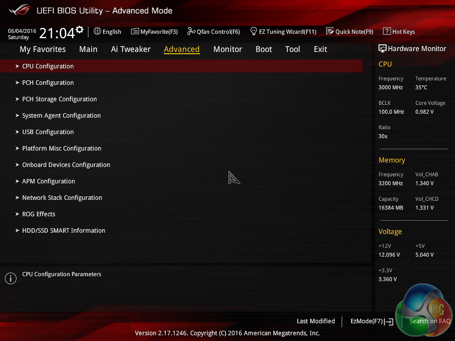Click memory frequency value 3200 MHz

[391, 183]
